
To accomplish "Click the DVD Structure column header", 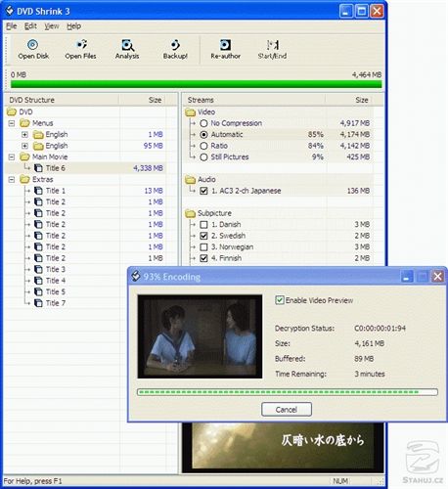I will coord(62,100).
